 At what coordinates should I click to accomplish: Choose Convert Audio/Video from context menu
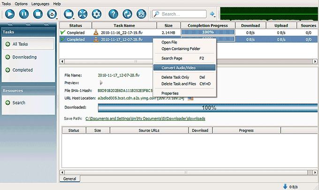click(x=184, y=67)
